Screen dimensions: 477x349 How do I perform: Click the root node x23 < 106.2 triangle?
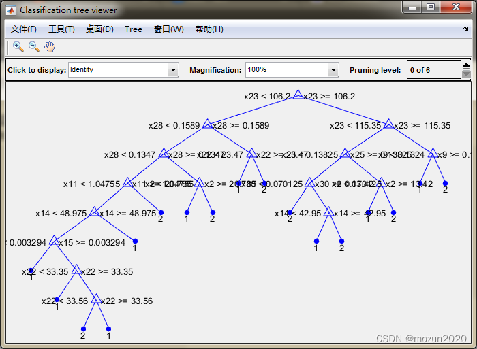pyautogui.click(x=298, y=95)
